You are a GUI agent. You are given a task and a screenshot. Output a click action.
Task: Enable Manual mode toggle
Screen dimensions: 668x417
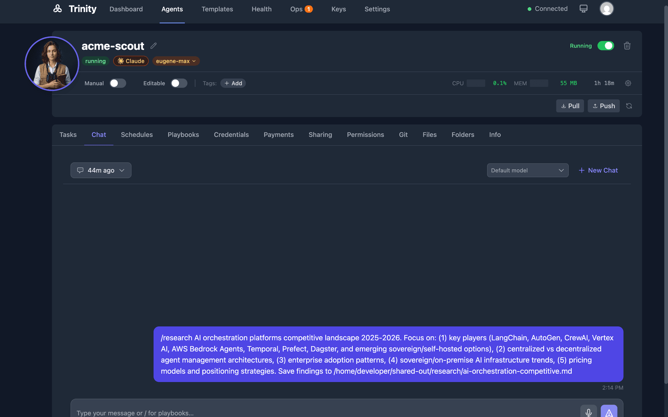(118, 83)
